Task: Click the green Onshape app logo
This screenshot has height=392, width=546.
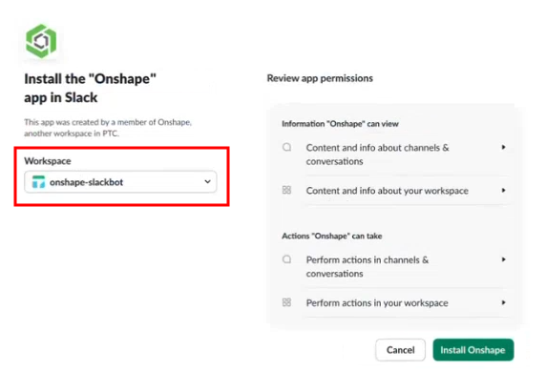Action: tap(41, 41)
